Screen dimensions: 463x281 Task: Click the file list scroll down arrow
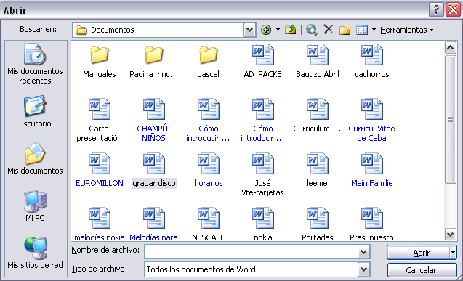click(x=451, y=235)
